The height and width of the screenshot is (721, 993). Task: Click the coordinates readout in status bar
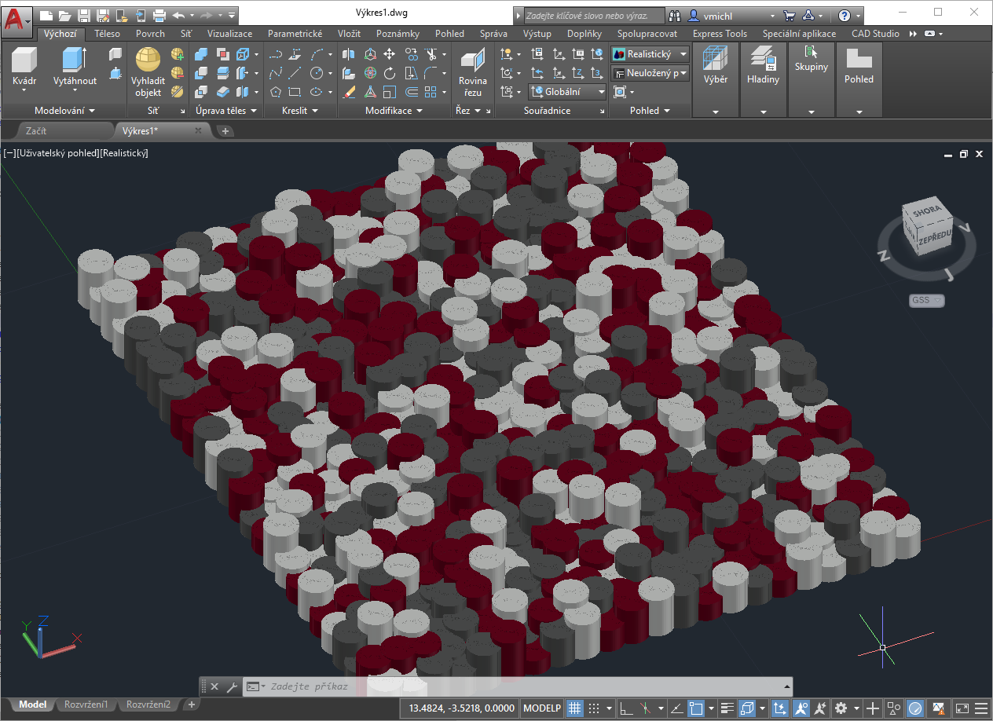[460, 708]
